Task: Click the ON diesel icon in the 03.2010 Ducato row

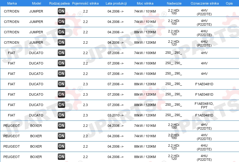Action: click(x=61, y=115)
